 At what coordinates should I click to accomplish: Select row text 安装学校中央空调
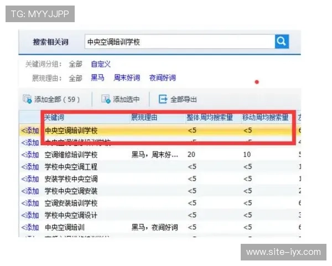pos(71,179)
